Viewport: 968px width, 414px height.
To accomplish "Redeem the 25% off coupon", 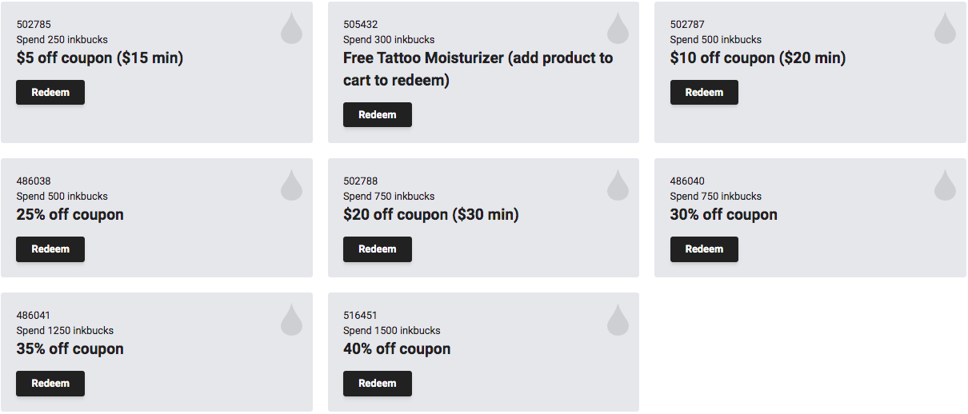I will coord(50,249).
